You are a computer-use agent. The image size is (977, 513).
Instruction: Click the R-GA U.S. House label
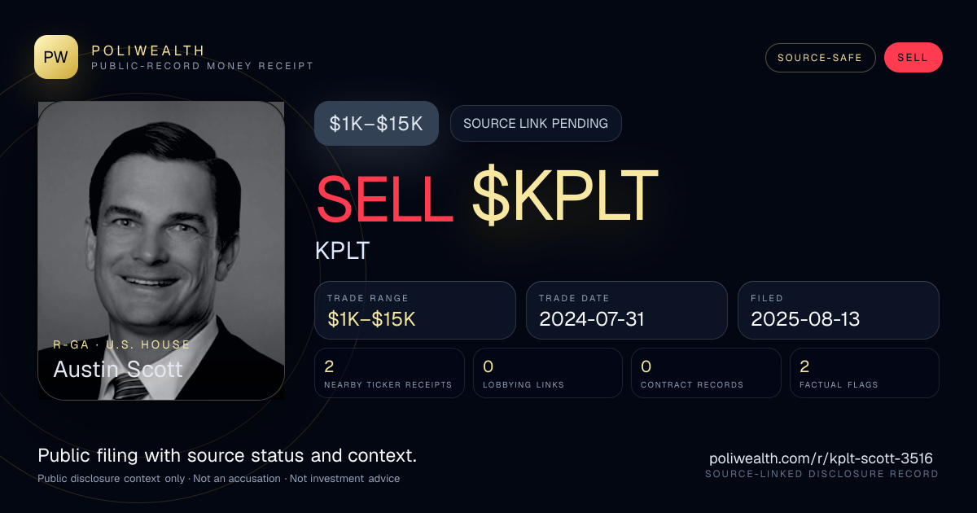pos(122,344)
